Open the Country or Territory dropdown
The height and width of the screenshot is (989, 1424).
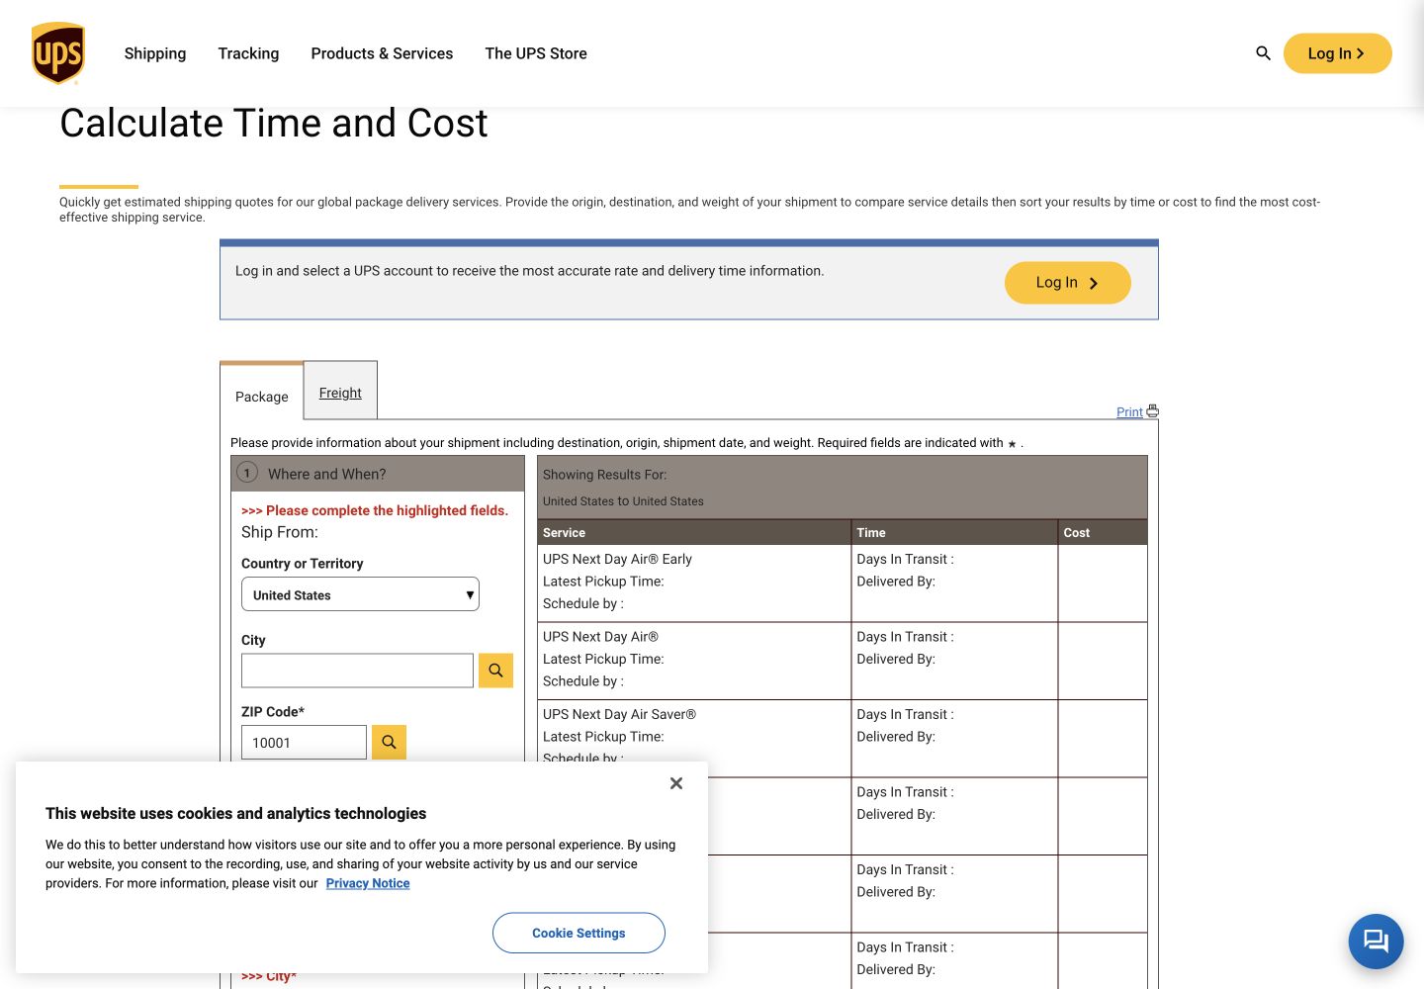(360, 594)
